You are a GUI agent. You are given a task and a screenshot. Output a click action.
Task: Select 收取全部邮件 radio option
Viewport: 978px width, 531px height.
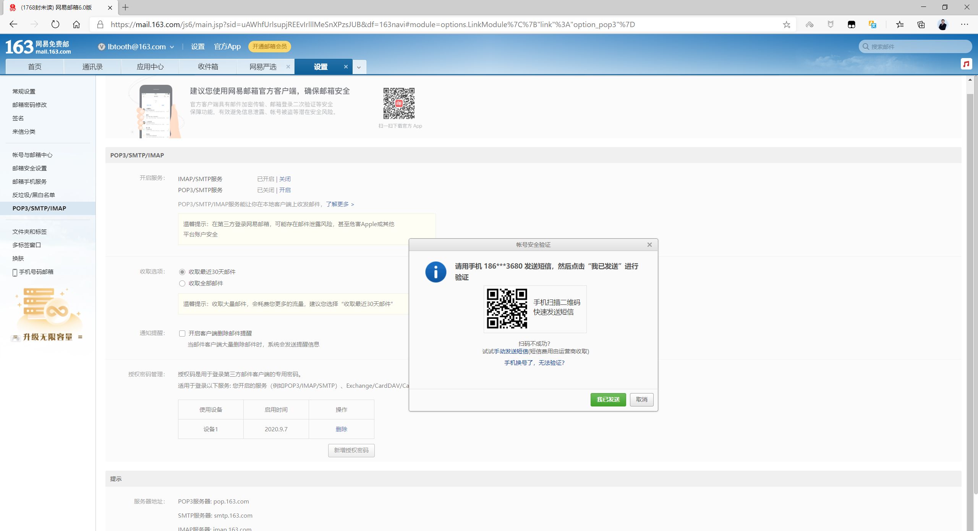[x=182, y=283]
